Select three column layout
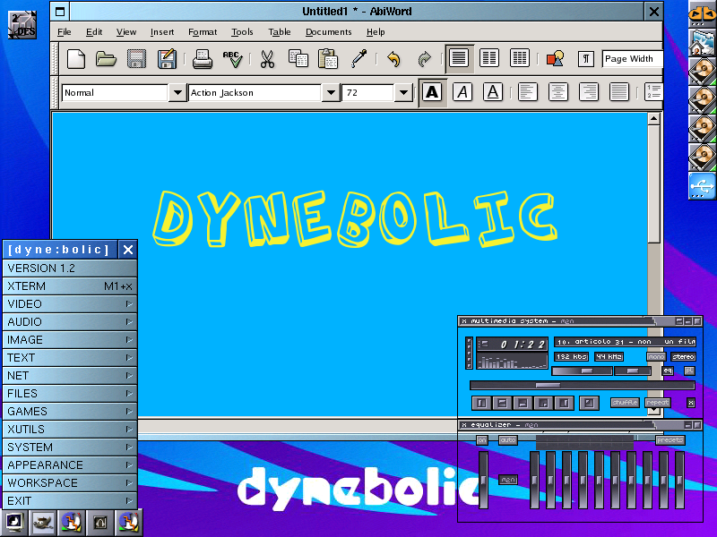 coord(520,58)
